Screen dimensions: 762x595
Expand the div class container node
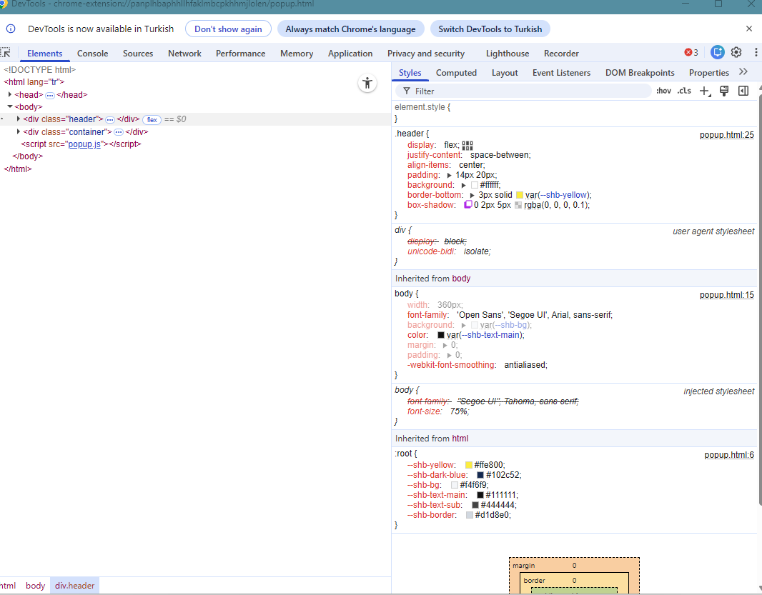[x=19, y=131]
